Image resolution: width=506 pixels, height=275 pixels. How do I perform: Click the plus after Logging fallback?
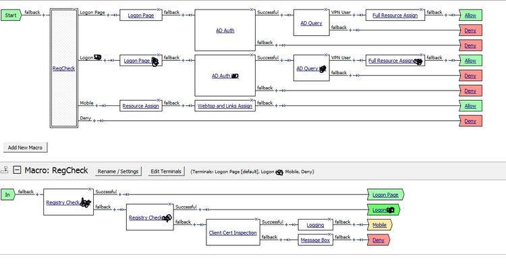tap(354, 224)
